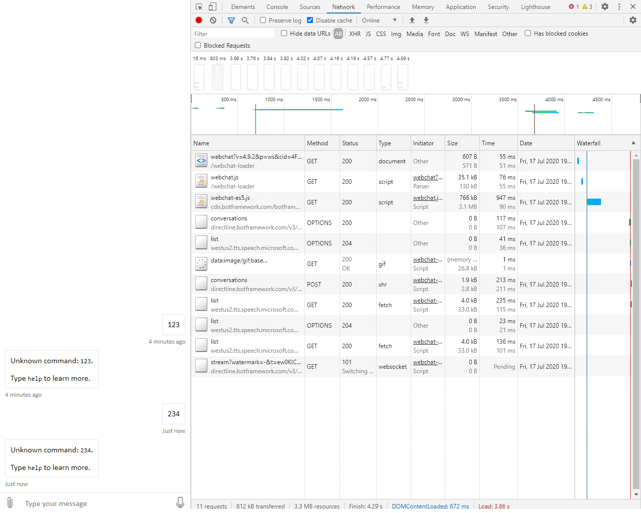Export the network log as HAR

point(426,20)
